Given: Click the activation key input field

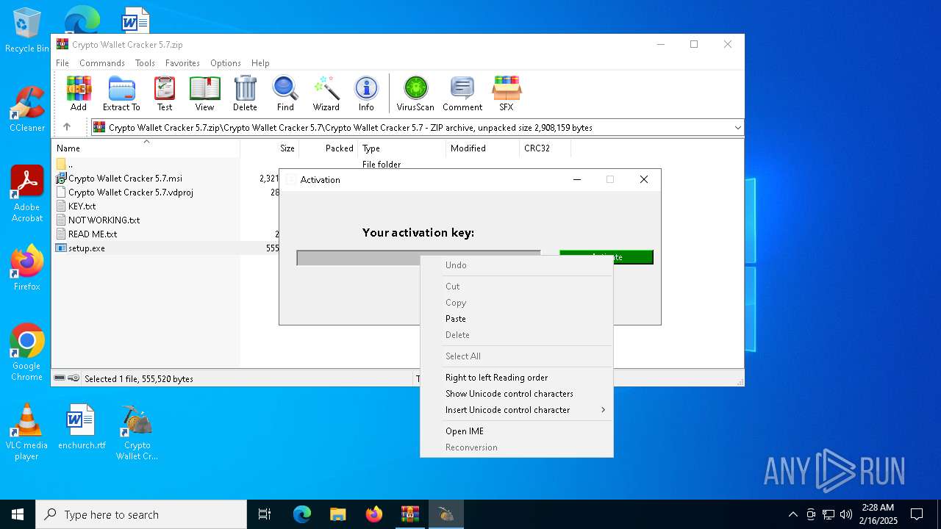Looking at the screenshot, I should (357, 258).
